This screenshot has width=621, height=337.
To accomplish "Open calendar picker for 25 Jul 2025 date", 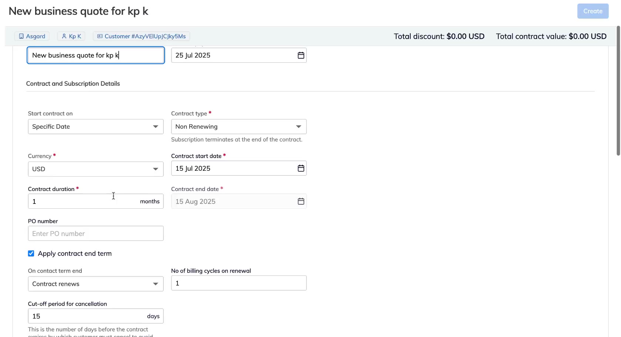I will [301, 55].
